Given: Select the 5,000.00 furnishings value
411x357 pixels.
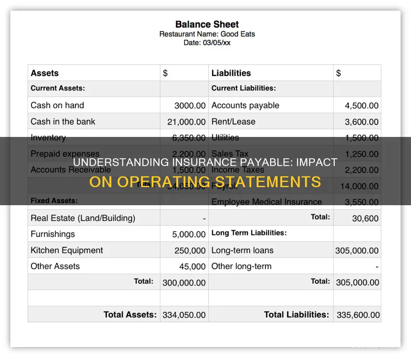Looking at the screenshot, I should coord(189,235).
